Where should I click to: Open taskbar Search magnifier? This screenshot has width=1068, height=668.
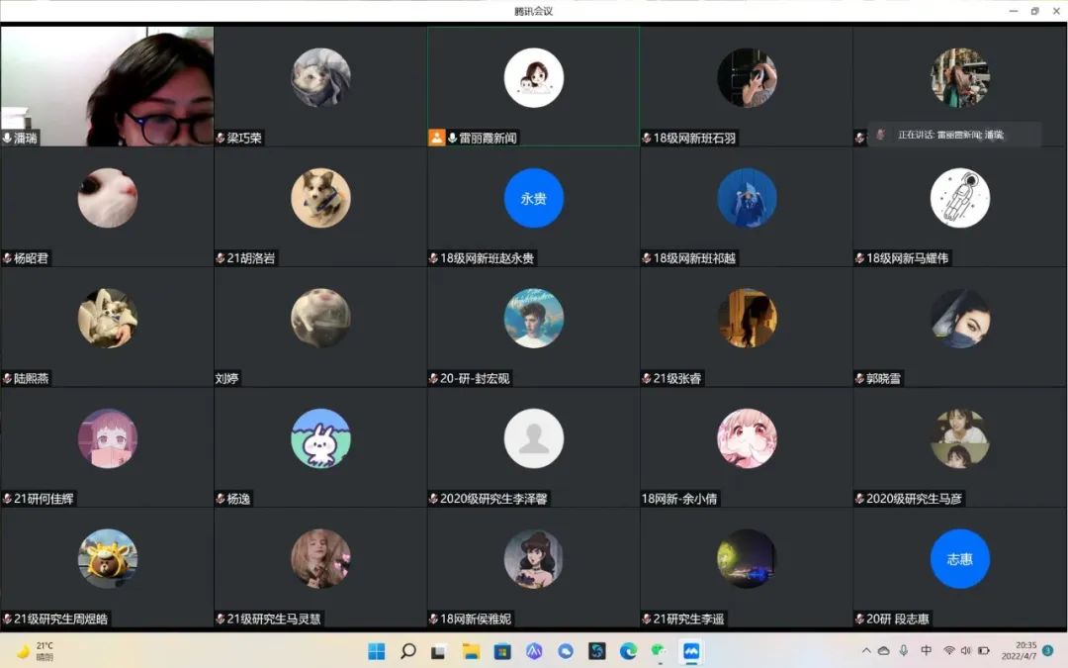(x=407, y=651)
